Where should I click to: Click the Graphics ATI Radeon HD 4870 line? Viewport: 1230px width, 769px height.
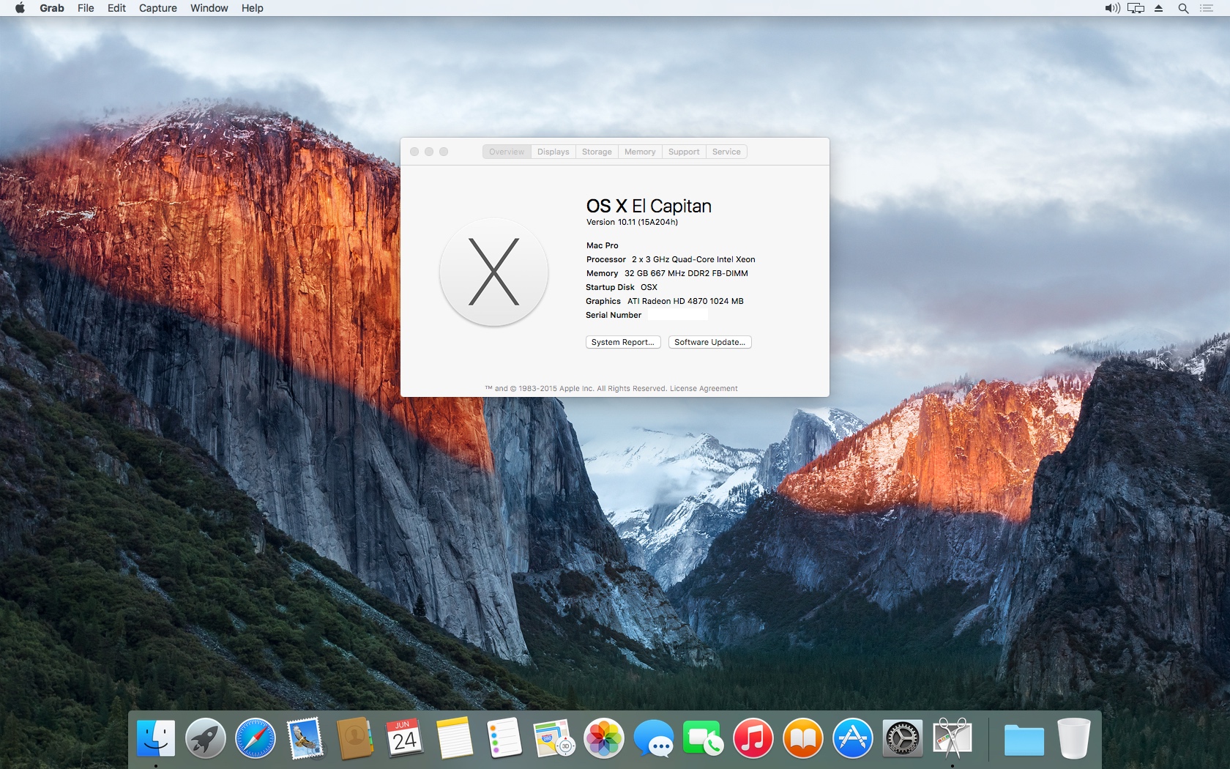coord(665,301)
